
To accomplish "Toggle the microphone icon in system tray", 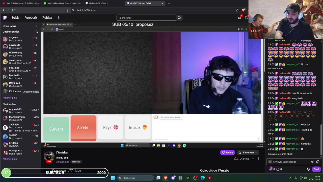I will [x=296, y=178].
